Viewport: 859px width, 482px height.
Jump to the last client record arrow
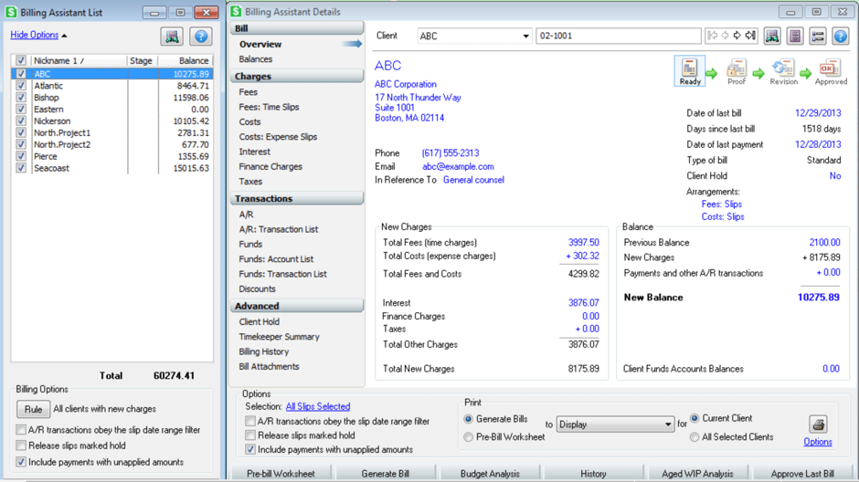[x=750, y=37]
